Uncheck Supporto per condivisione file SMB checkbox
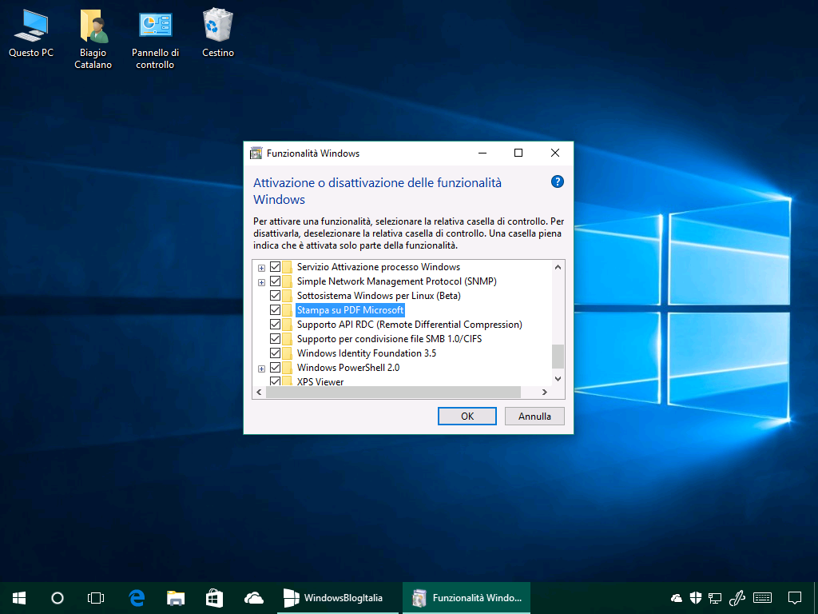 click(x=275, y=339)
